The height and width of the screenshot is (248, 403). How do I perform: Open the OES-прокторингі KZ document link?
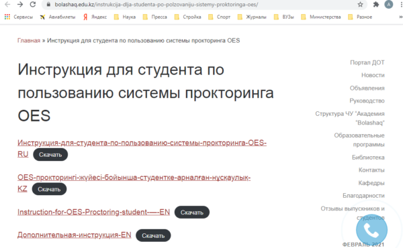click(134, 183)
